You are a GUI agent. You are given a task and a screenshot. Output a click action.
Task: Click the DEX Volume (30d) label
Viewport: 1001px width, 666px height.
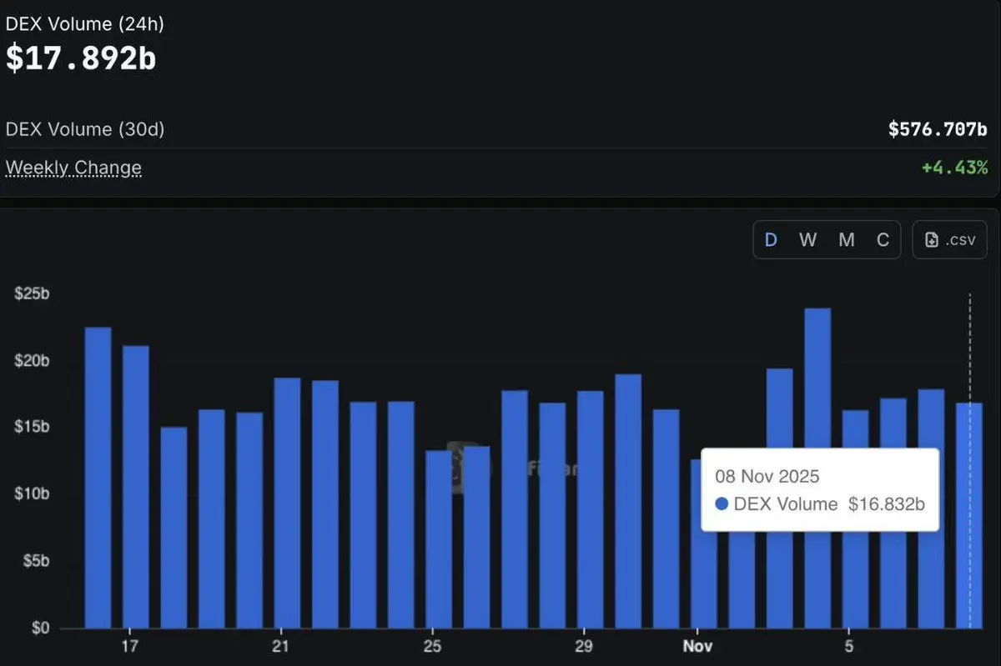[x=85, y=130]
